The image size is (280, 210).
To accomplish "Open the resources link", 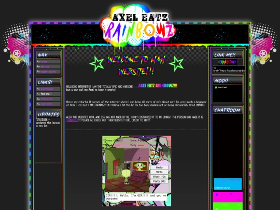I will click(x=47, y=99).
